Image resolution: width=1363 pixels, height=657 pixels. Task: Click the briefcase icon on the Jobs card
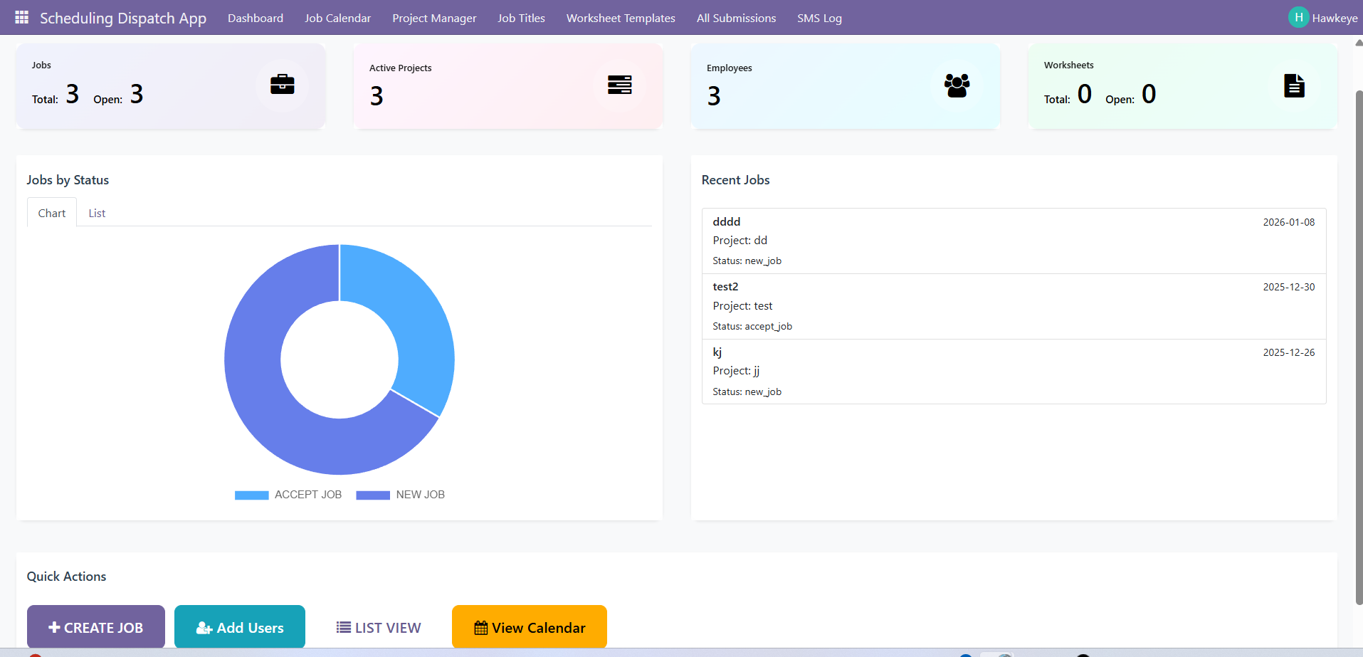[x=283, y=84]
